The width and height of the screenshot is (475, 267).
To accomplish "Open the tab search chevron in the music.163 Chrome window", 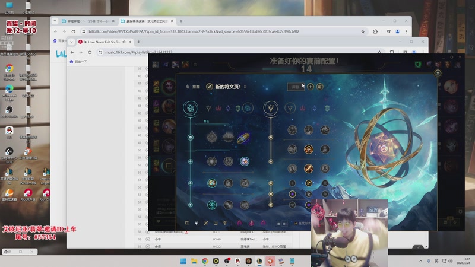I will (71, 42).
